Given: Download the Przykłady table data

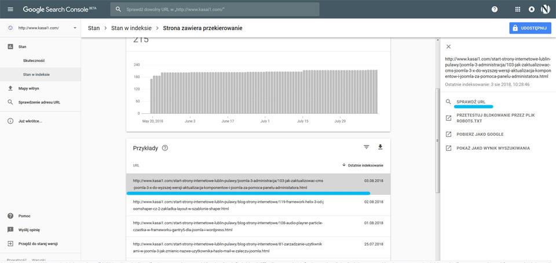Looking at the screenshot, I should [x=380, y=147].
